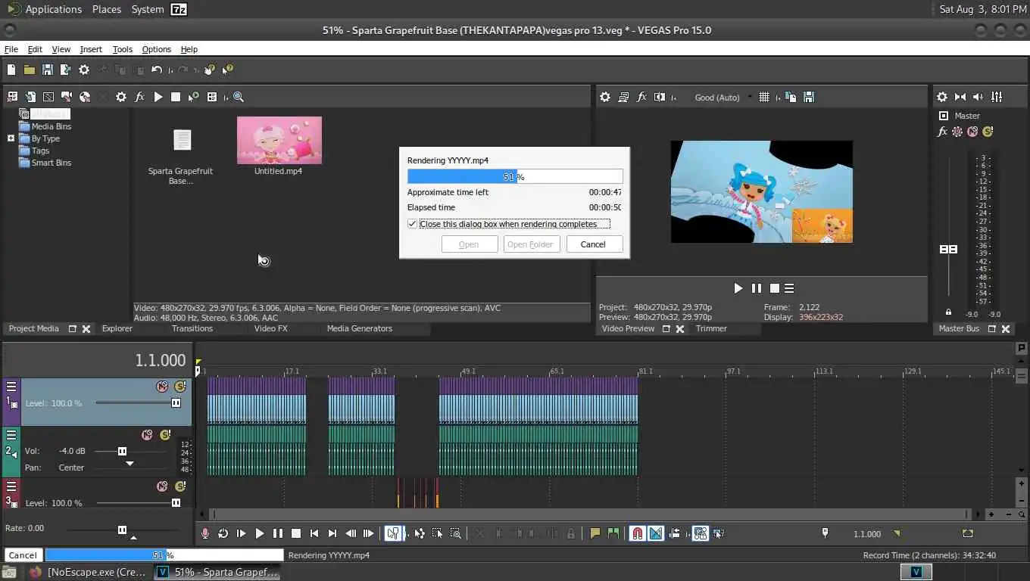Open preview transport hamburger menu
The image size is (1030, 581).
tap(789, 288)
